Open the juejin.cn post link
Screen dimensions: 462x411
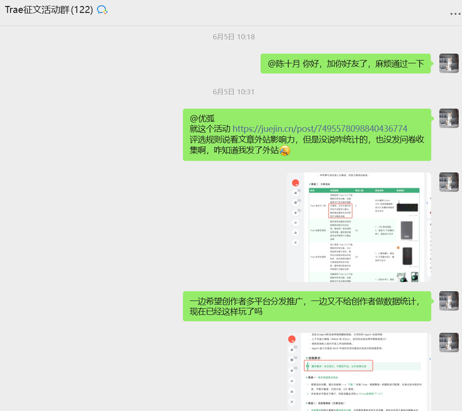(320, 128)
